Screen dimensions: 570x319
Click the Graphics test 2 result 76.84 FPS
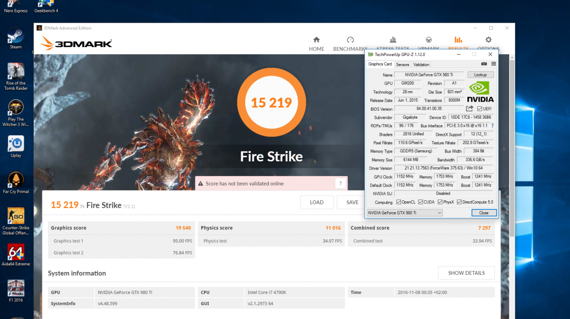pyautogui.click(x=181, y=253)
